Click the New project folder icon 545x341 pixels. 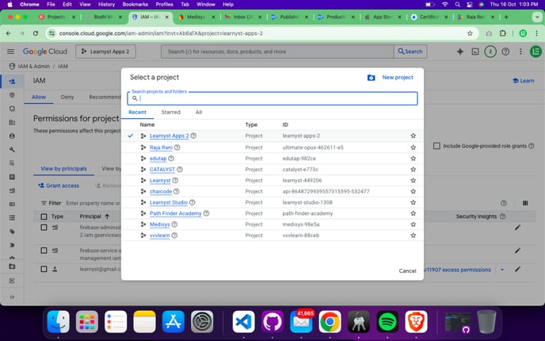click(372, 78)
